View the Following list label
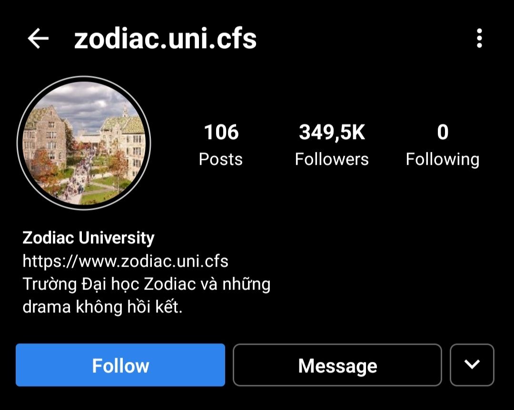514x410 pixels. [443, 160]
